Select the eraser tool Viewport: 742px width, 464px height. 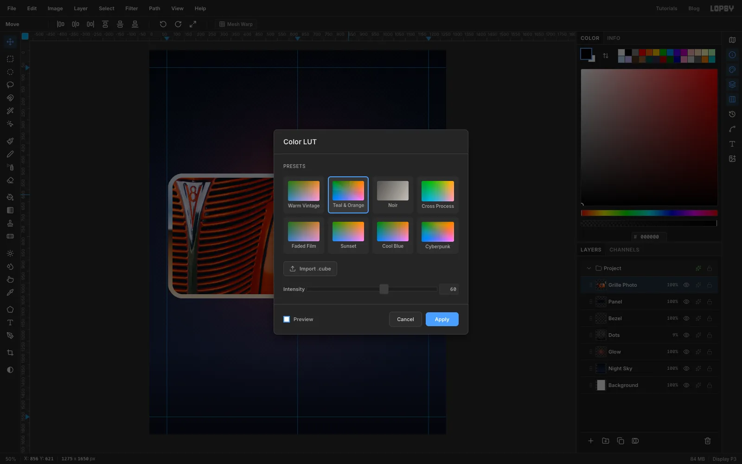tap(10, 180)
